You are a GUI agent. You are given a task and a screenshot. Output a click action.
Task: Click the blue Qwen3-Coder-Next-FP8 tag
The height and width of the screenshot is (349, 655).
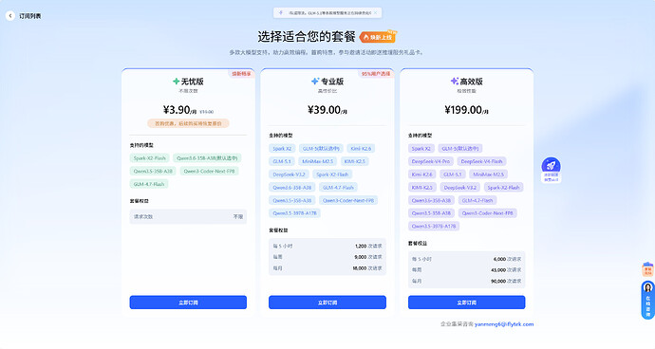point(348,200)
